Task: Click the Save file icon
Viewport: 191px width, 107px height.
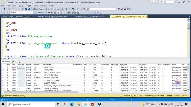Action: point(26,9)
